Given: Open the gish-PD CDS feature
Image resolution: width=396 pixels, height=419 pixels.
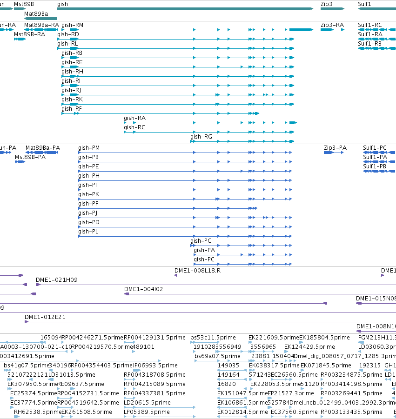Looking at the screenshot, I should 185,227.
